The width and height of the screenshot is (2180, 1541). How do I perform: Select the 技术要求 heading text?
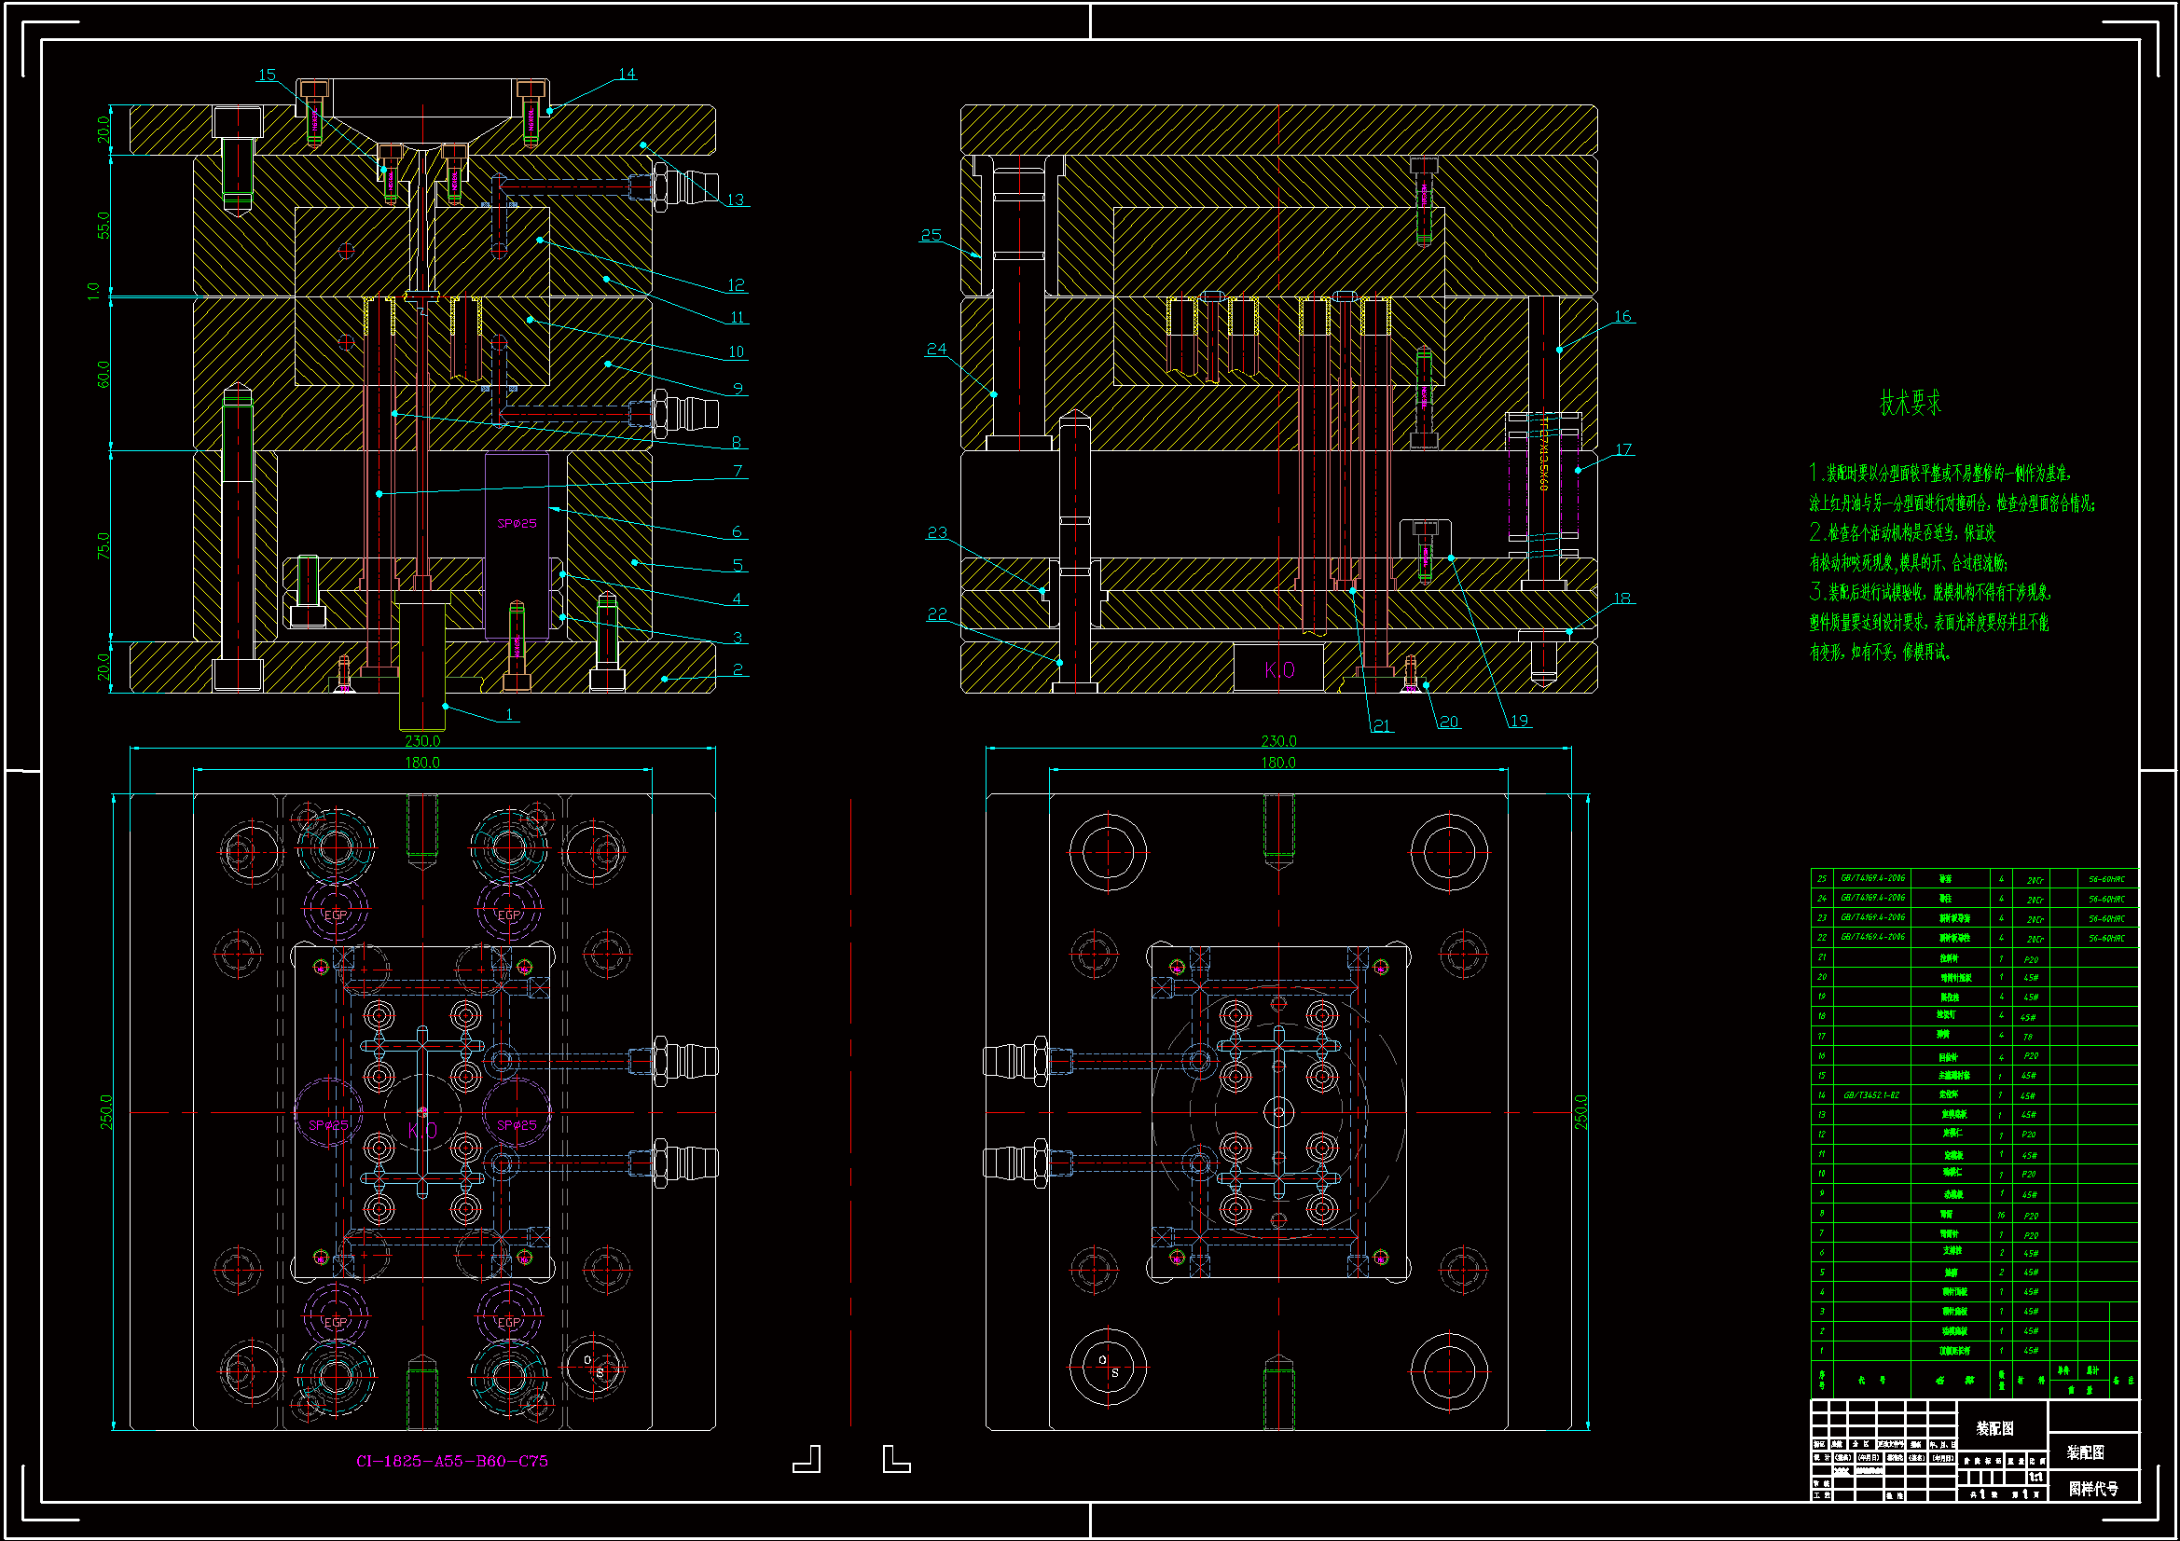[1911, 404]
